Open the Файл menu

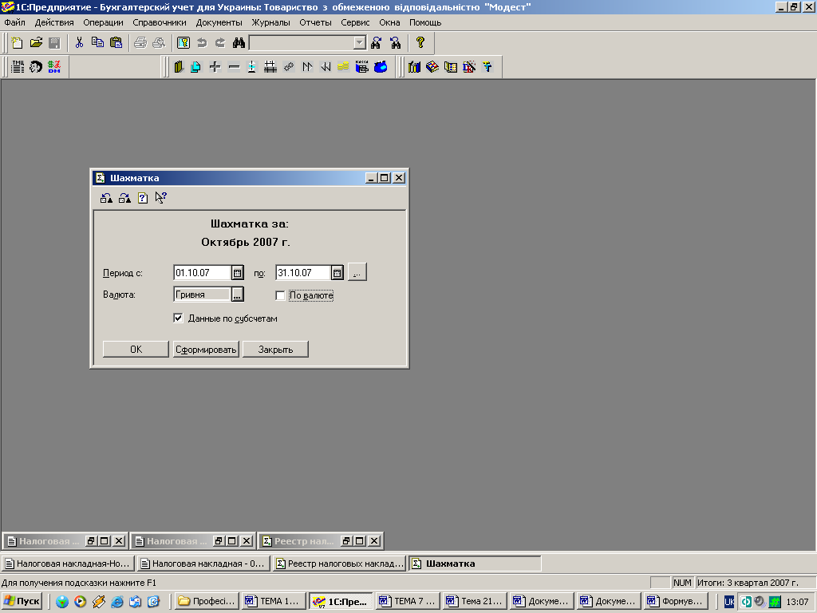point(14,22)
